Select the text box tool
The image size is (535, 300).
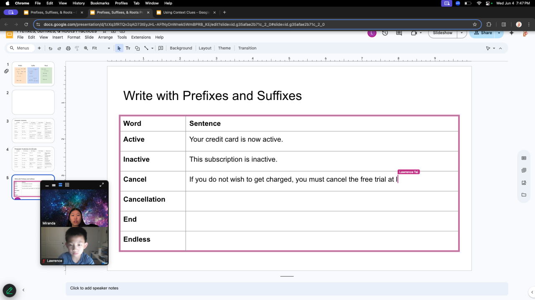click(128, 48)
